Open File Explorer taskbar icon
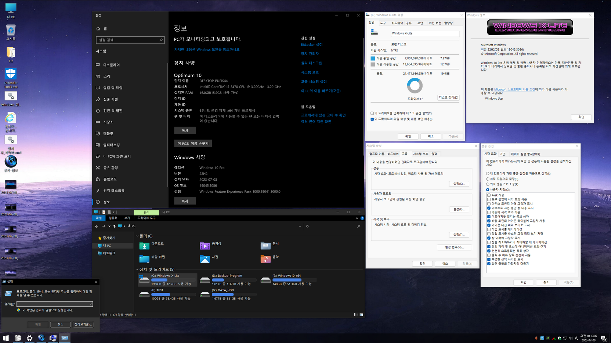Image resolution: width=611 pixels, height=343 pixels. pyautogui.click(x=18, y=338)
